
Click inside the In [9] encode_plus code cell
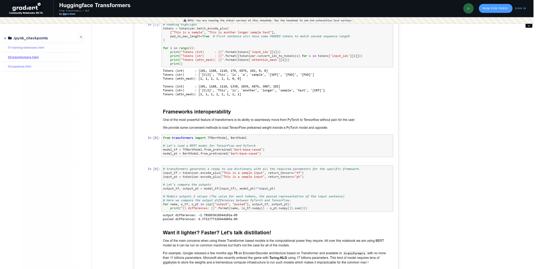277,188
